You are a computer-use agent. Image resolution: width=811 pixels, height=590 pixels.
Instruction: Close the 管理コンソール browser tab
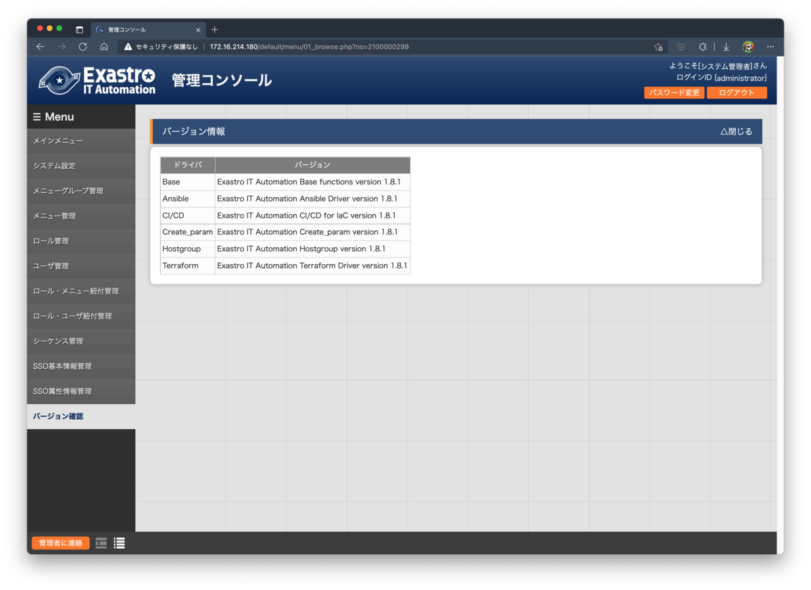tap(198, 30)
